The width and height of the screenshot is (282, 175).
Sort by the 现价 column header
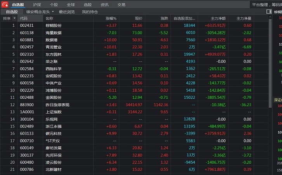138,18
